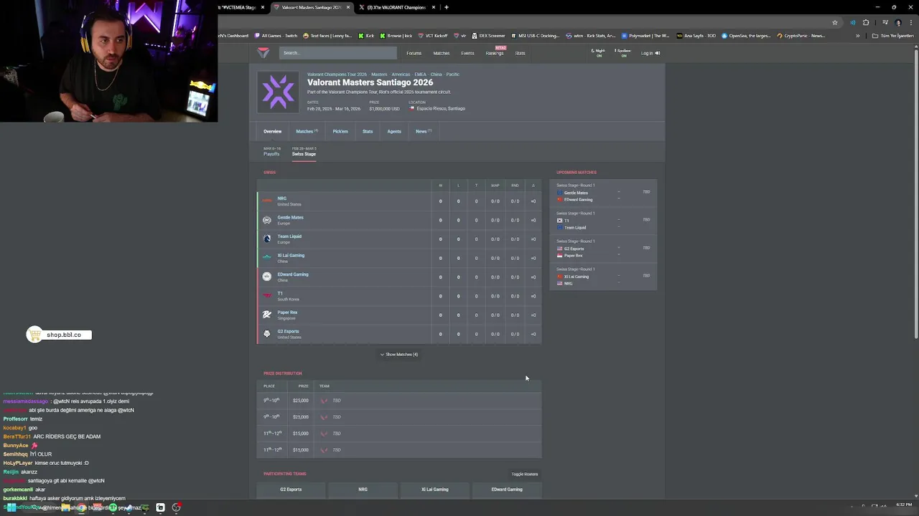Viewport: 919px width, 516px height.
Task: Open the Stats event tab
Action: [368, 131]
